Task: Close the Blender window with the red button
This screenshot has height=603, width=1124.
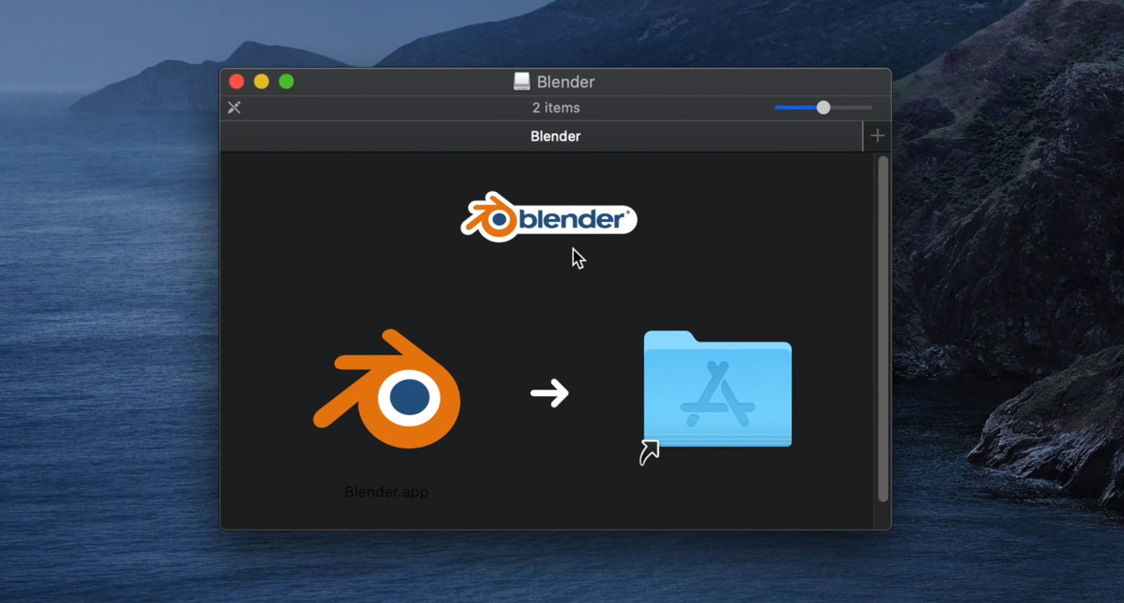Action: (237, 82)
